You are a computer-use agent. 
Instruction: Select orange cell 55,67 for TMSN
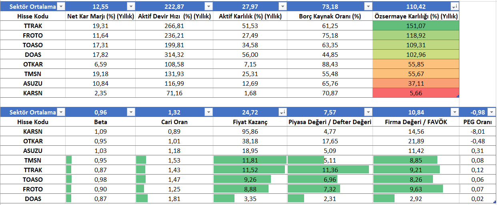[x=416, y=74]
